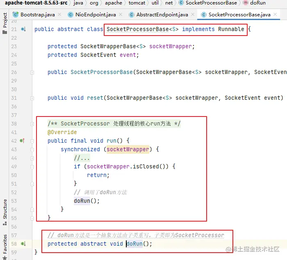Collapse the if block at line 49

pyautogui.click(x=32, y=167)
